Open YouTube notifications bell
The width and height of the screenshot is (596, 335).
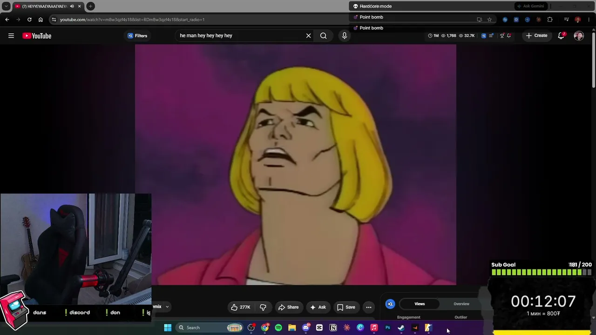(562, 35)
